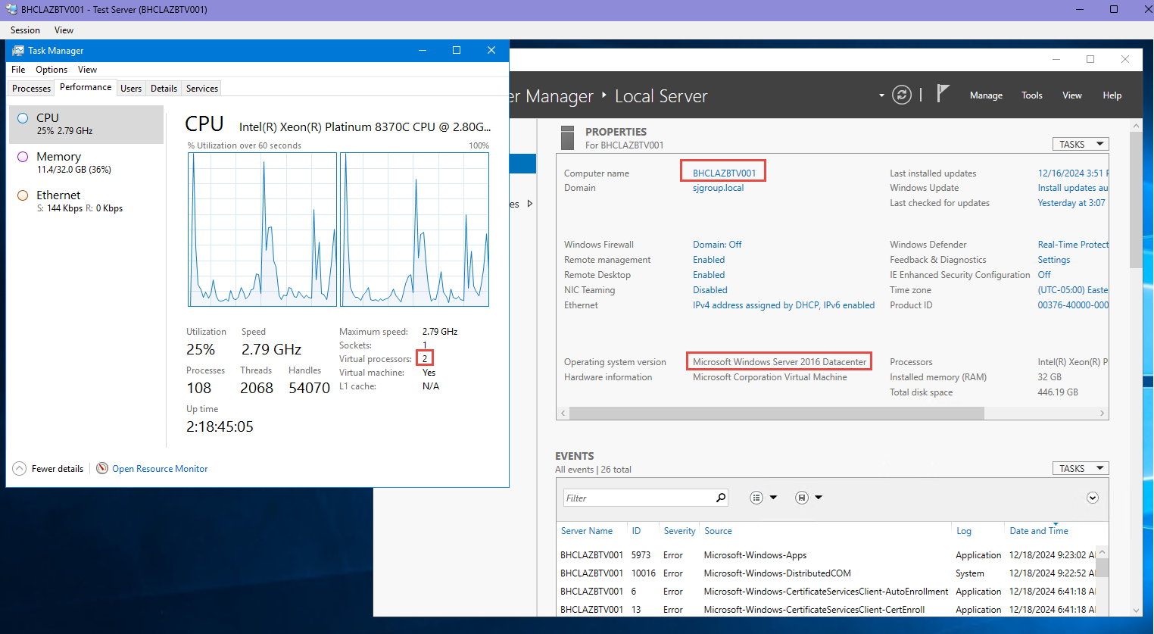Select event row with ID 5973
The image size is (1154, 634).
coord(826,555)
